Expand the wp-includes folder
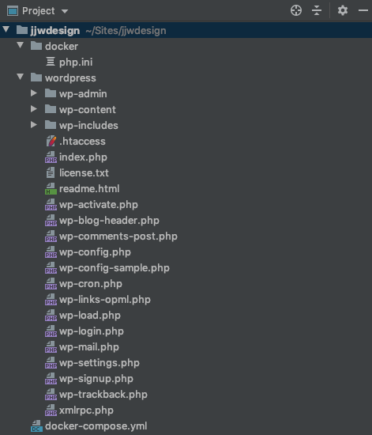This screenshot has width=372, height=435. (x=34, y=125)
